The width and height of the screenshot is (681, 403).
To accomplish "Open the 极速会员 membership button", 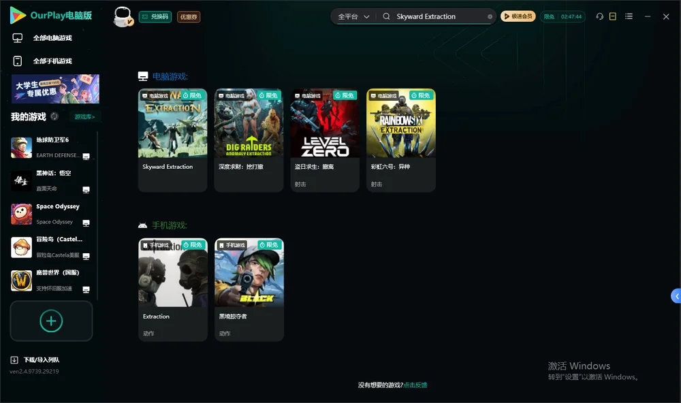I will coord(518,16).
